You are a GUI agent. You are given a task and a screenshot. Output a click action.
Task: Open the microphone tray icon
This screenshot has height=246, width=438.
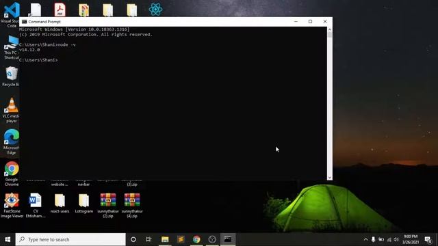coord(373,239)
